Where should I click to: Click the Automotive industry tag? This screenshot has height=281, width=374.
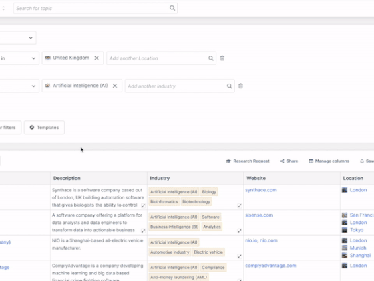(x=170, y=252)
